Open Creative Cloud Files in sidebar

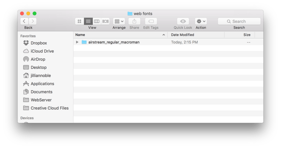coord(46,108)
